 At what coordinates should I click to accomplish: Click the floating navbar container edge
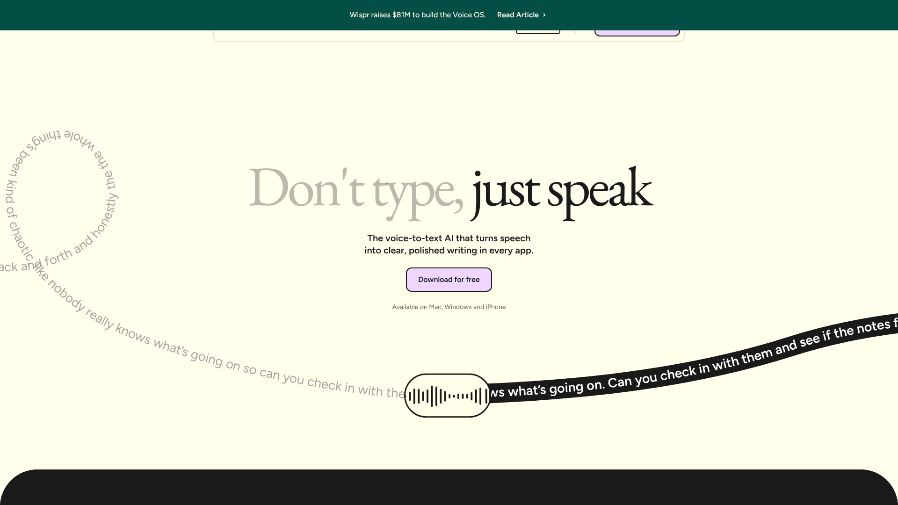coord(327,40)
